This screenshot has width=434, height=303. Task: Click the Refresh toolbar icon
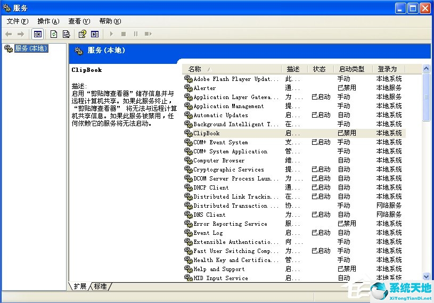pos(54,34)
